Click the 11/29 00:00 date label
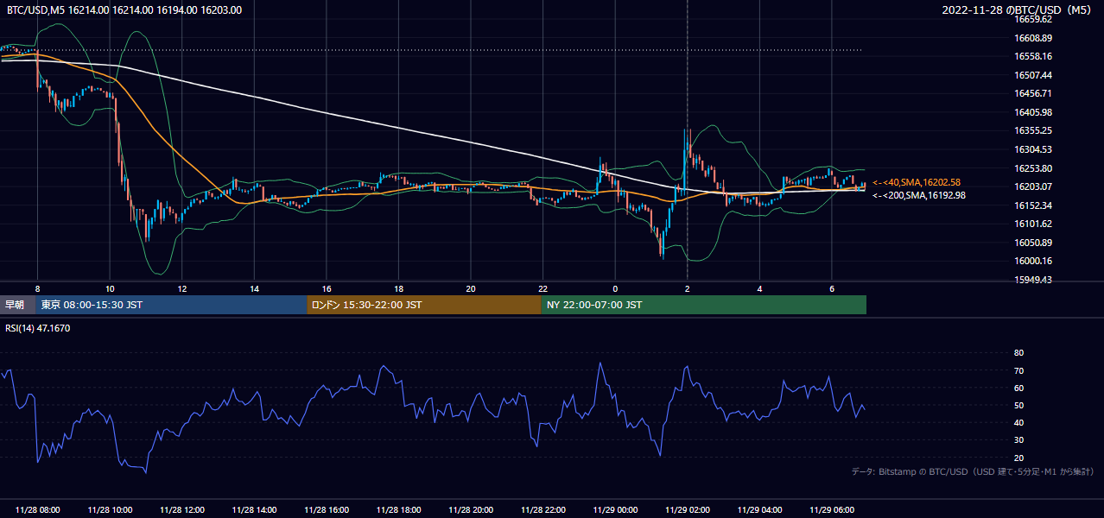 pyautogui.click(x=615, y=509)
